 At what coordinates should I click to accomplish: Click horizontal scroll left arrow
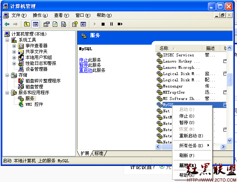pyautogui.click(x=158, y=146)
